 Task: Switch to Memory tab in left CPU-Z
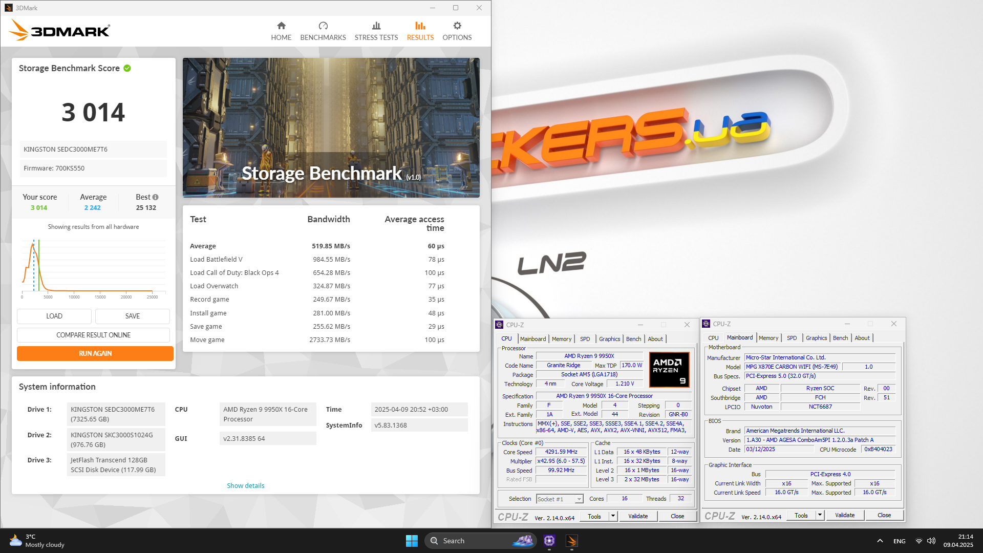pyautogui.click(x=562, y=339)
